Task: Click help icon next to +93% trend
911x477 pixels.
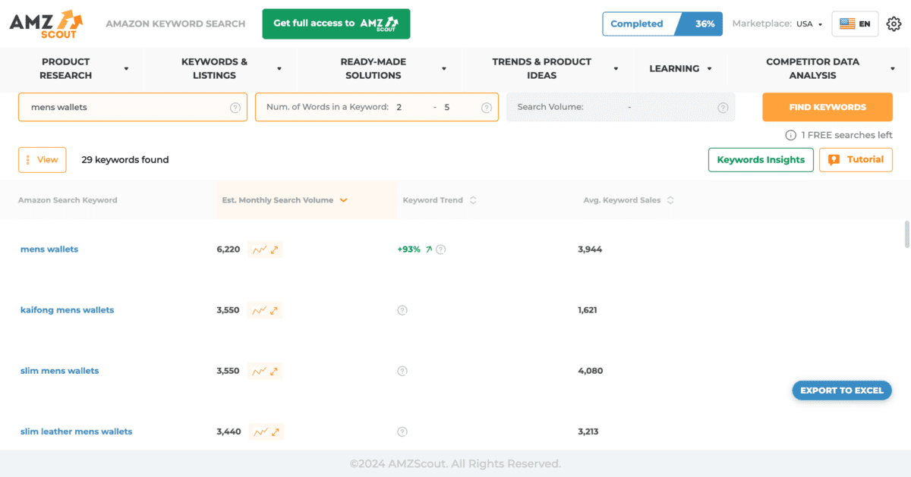Action: click(x=441, y=249)
